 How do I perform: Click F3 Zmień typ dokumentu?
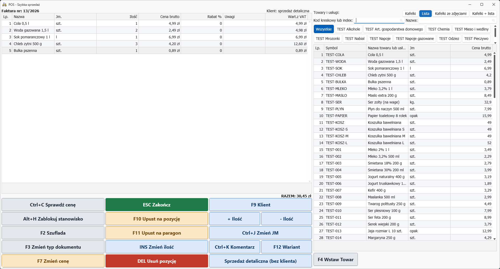(x=53, y=247)
